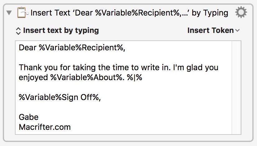Click the 'Thank you for taking the time' line

pos(119,67)
